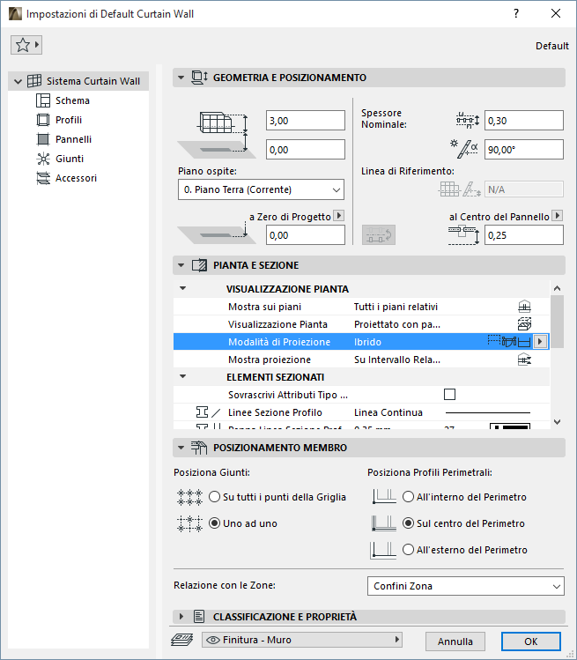Click the Pianta e Sezione header icon

pos(199,265)
